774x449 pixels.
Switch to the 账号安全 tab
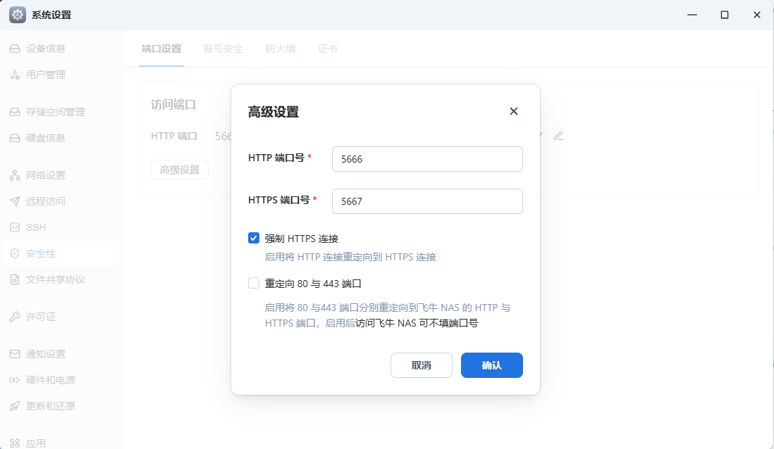(222, 49)
